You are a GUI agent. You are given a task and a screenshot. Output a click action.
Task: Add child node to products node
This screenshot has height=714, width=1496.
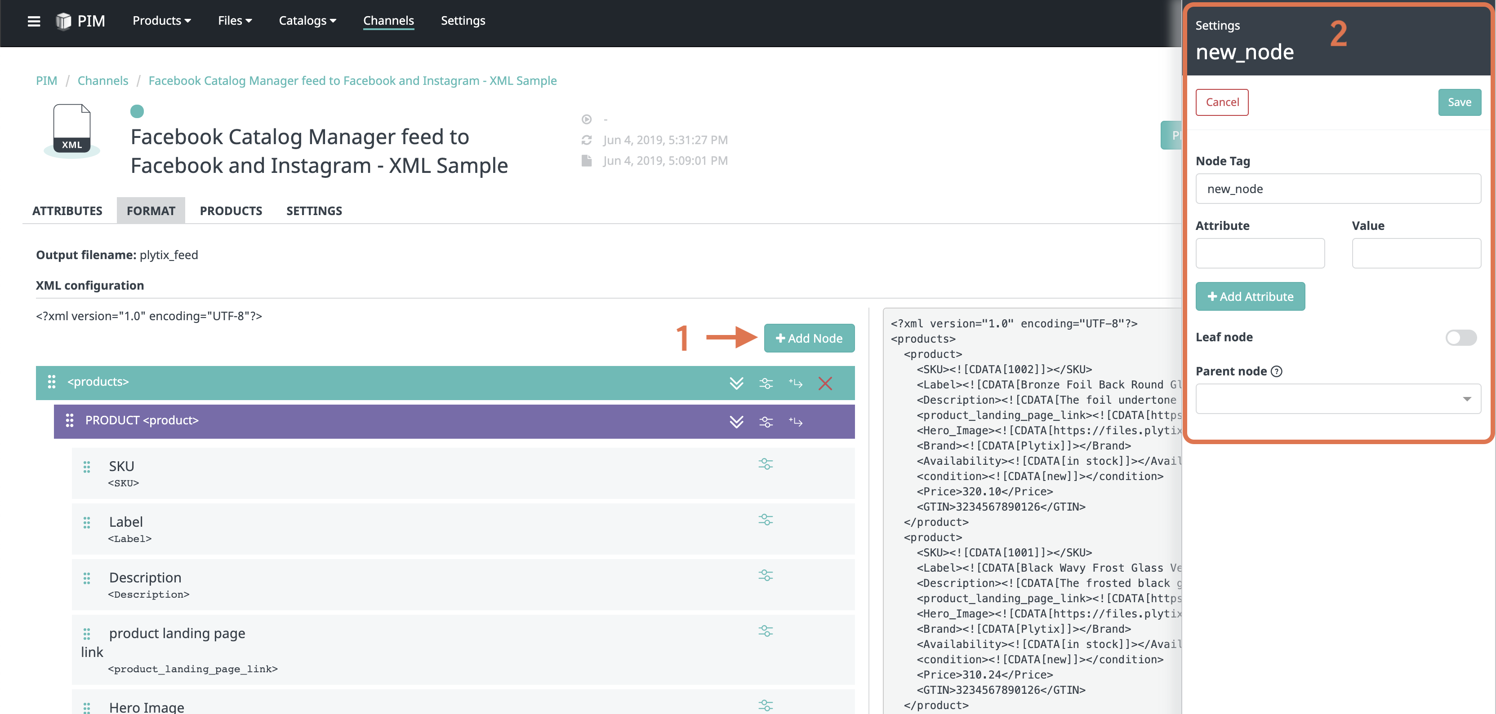tap(796, 383)
